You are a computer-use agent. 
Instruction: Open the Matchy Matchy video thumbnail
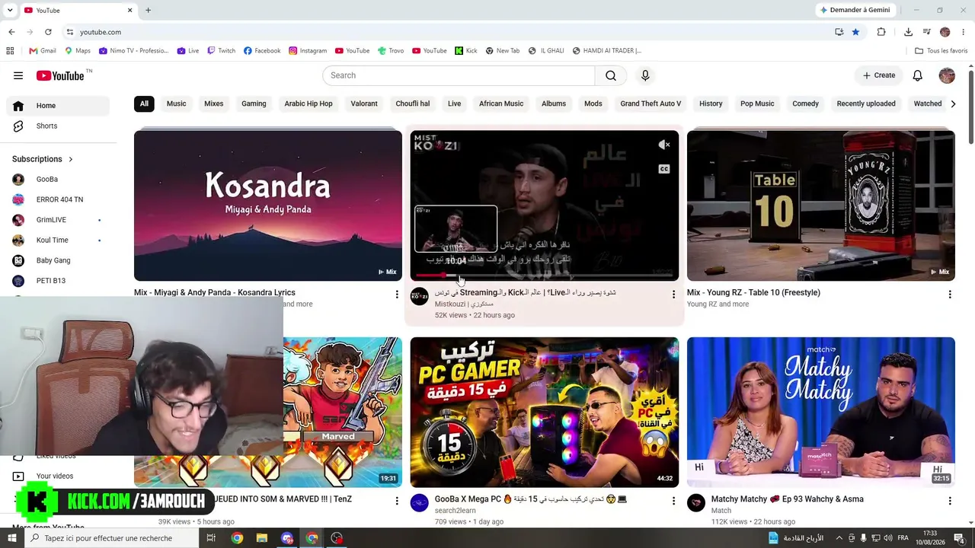[x=820, y=412]
